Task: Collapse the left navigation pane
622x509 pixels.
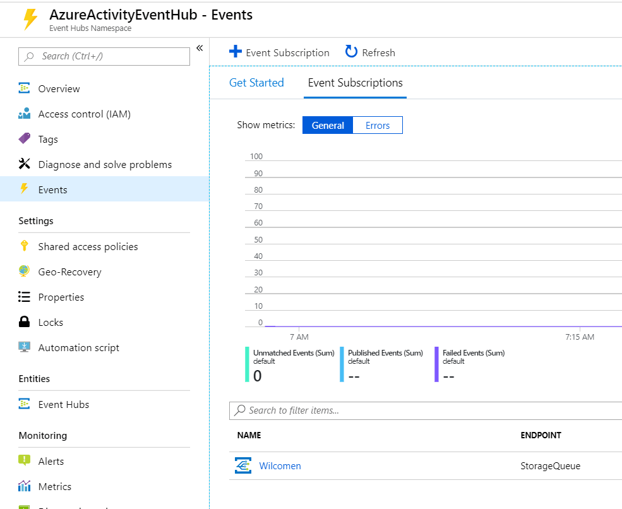Action: (x=200, y=47)
